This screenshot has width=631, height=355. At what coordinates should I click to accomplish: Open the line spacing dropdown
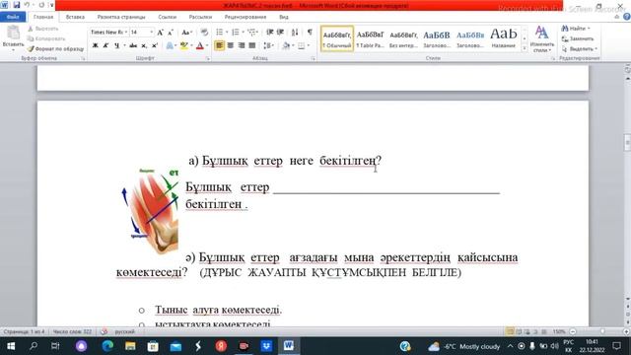tap(268, 45)
